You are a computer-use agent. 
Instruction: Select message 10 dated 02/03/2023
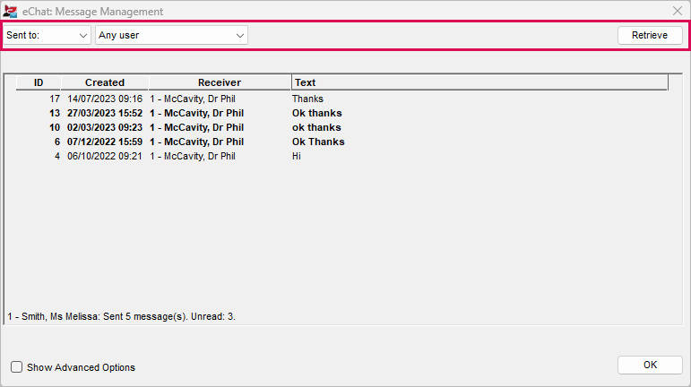pos(342,128)
